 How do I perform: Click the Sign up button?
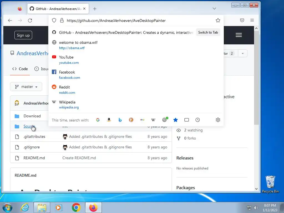point(23,35)
